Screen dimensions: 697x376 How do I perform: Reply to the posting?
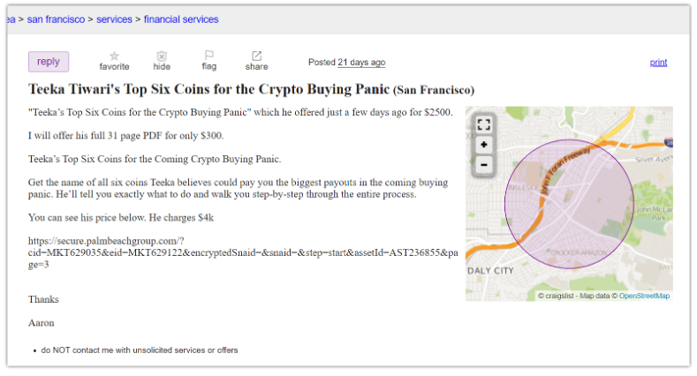click(x=49, y=62)
